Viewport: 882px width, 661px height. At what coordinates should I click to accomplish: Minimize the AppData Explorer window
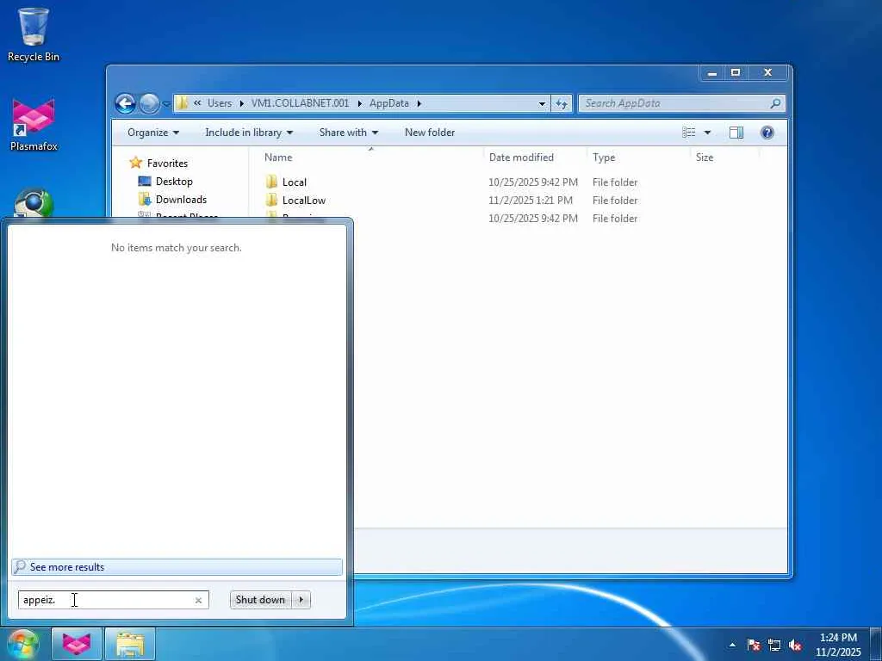(x=712, y=73)
